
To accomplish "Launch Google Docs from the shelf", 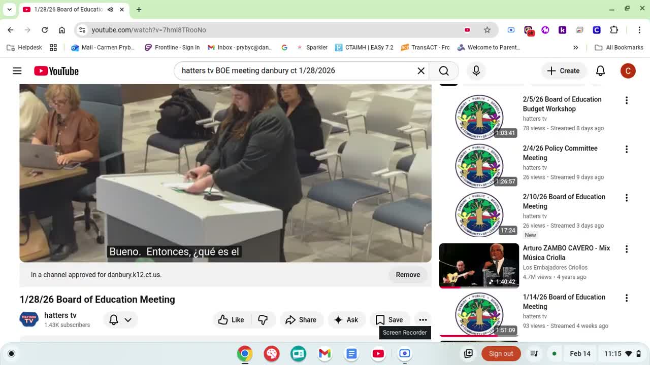I will click(x=351, y=353).
